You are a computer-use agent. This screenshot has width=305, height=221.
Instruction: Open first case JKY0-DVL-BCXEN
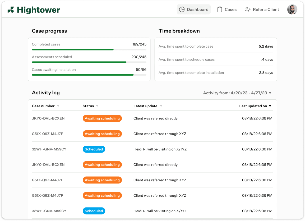click(48, 118)
